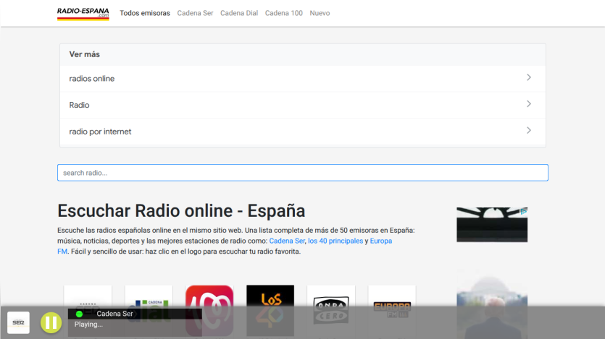Viewport: 605px width, 339px height.
Task: Click the SER station thumbnail in player bar
Action: click(x=18, y=322)
